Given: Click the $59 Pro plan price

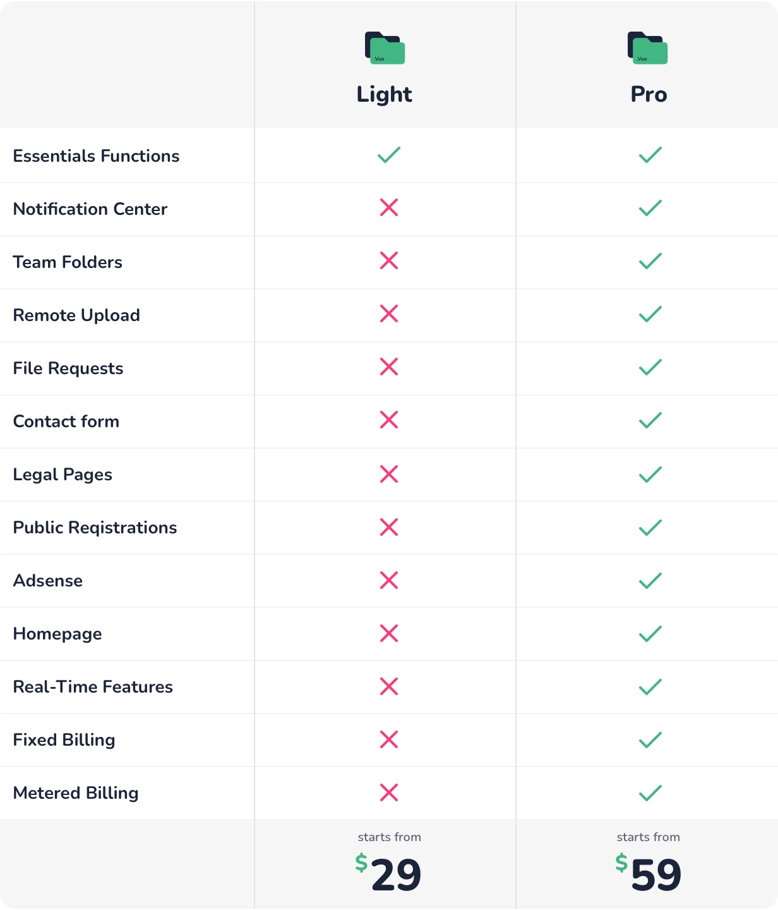Looking at the screenshot, I should click(x=649, y=873).
